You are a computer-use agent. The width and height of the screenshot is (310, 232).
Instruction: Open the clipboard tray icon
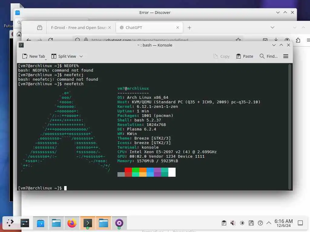224,223
